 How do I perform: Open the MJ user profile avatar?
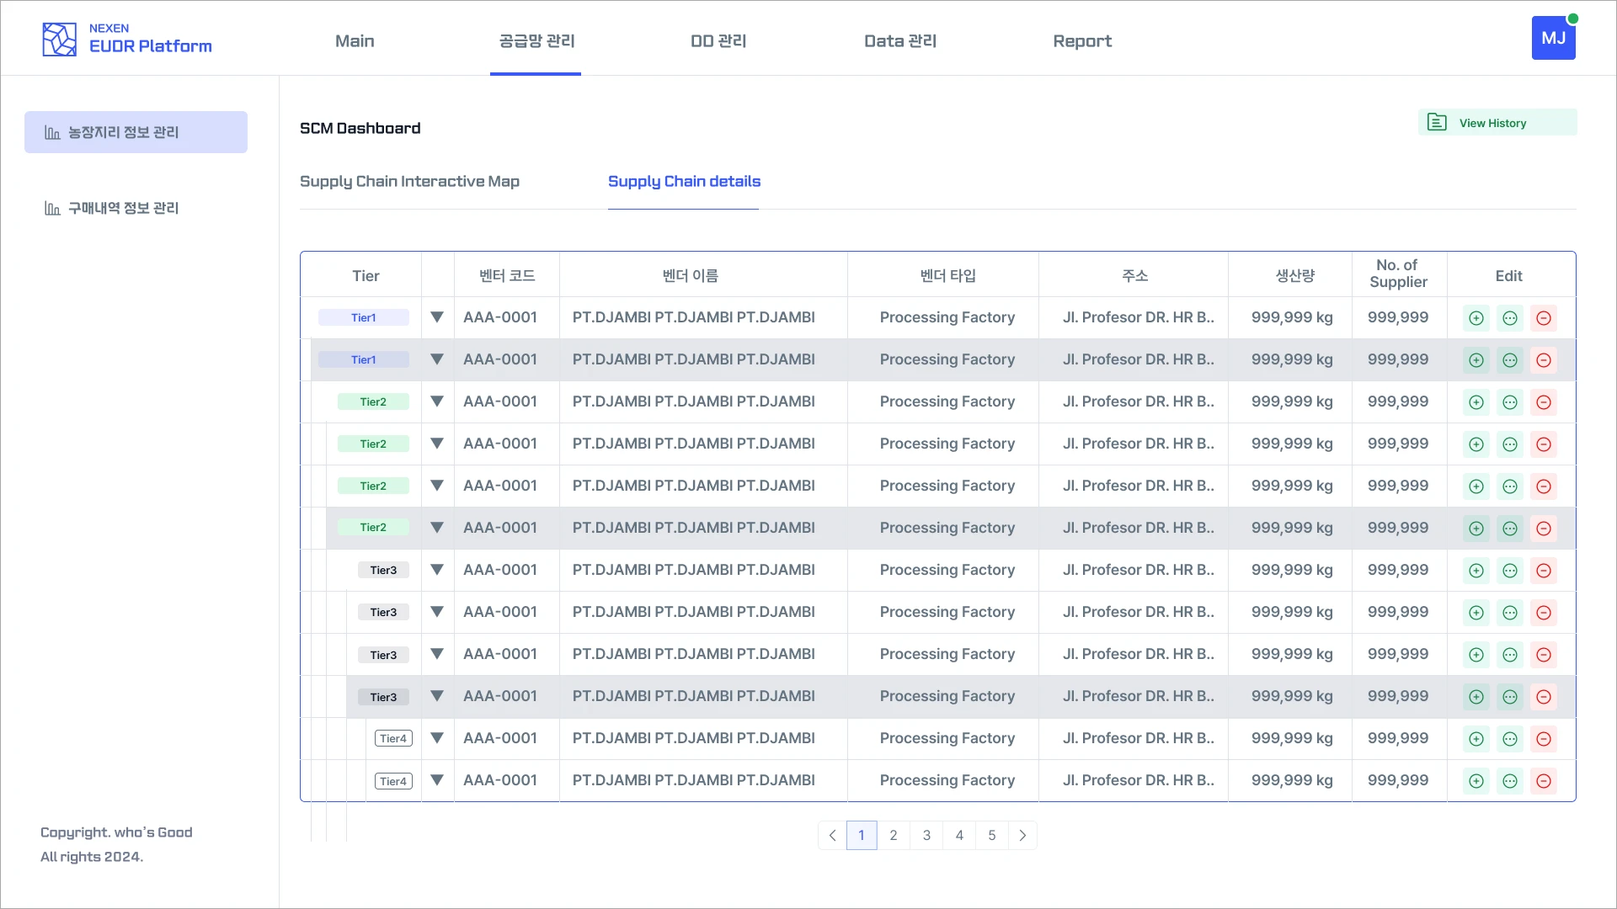point(1553,39)
